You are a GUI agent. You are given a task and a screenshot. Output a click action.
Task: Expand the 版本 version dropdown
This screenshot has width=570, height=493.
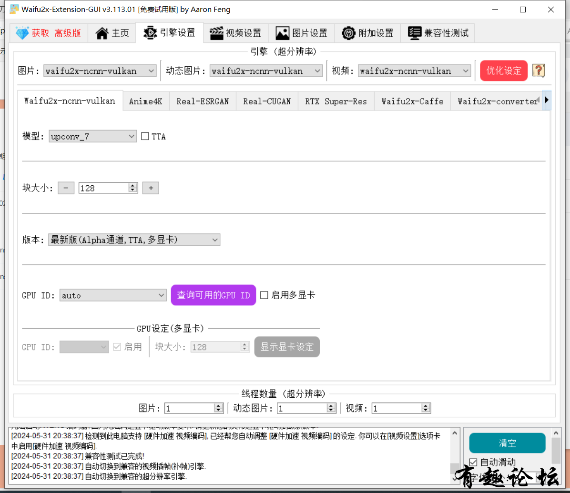134,240
